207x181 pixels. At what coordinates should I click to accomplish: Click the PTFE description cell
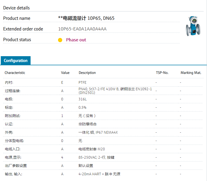(x=82, y=82)
